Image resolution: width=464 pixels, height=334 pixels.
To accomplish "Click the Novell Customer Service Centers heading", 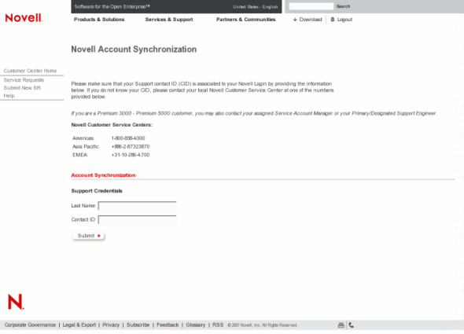I will coord(112,125).
